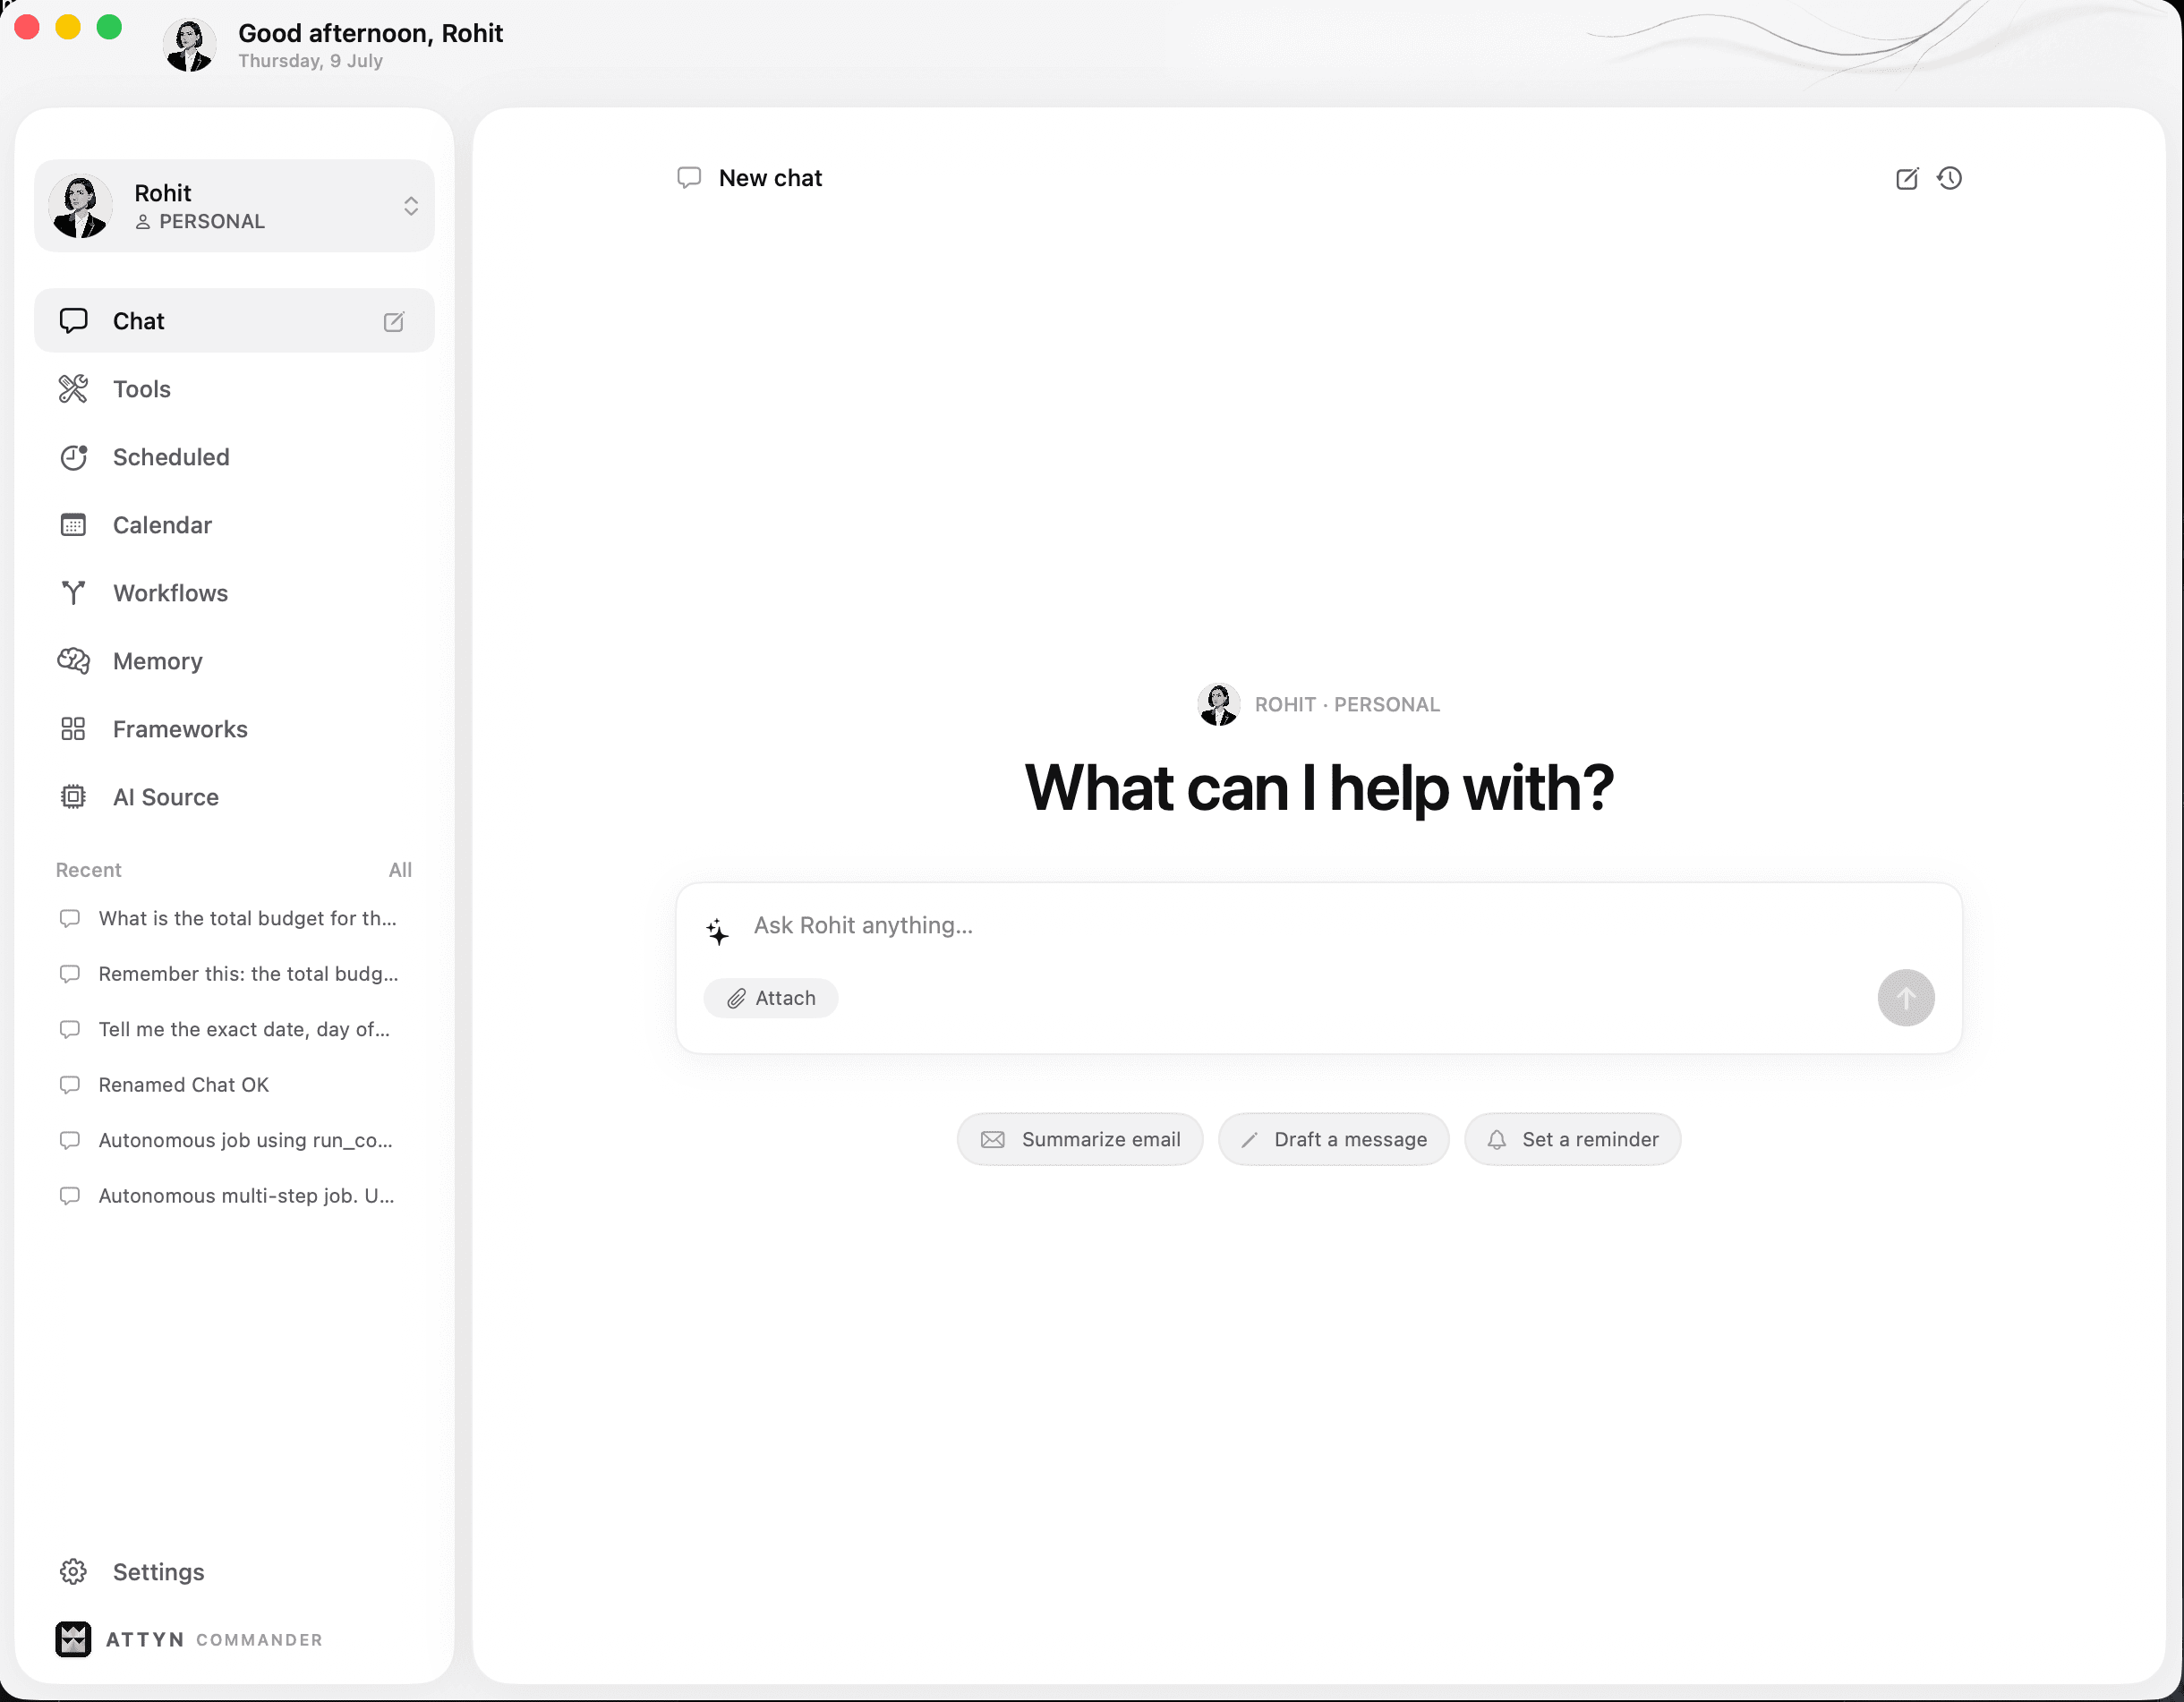Open the Frameworks section
2184x1702 pixels.
tap(234, 729)
